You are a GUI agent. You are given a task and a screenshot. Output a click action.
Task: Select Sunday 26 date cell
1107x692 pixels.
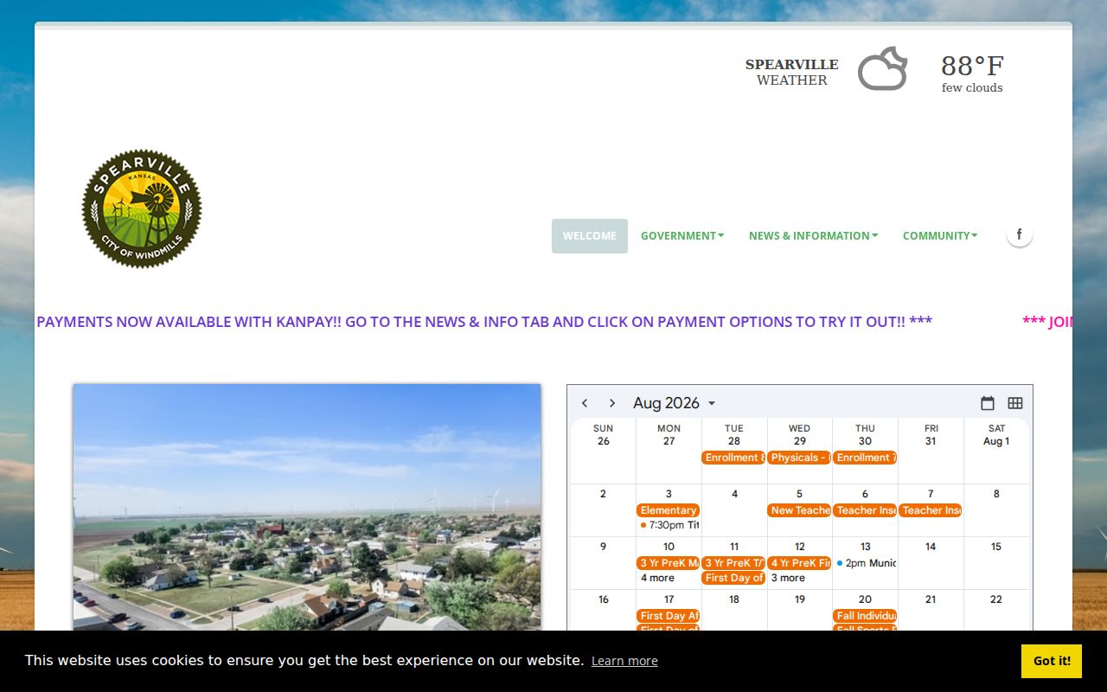coord(604,441)
